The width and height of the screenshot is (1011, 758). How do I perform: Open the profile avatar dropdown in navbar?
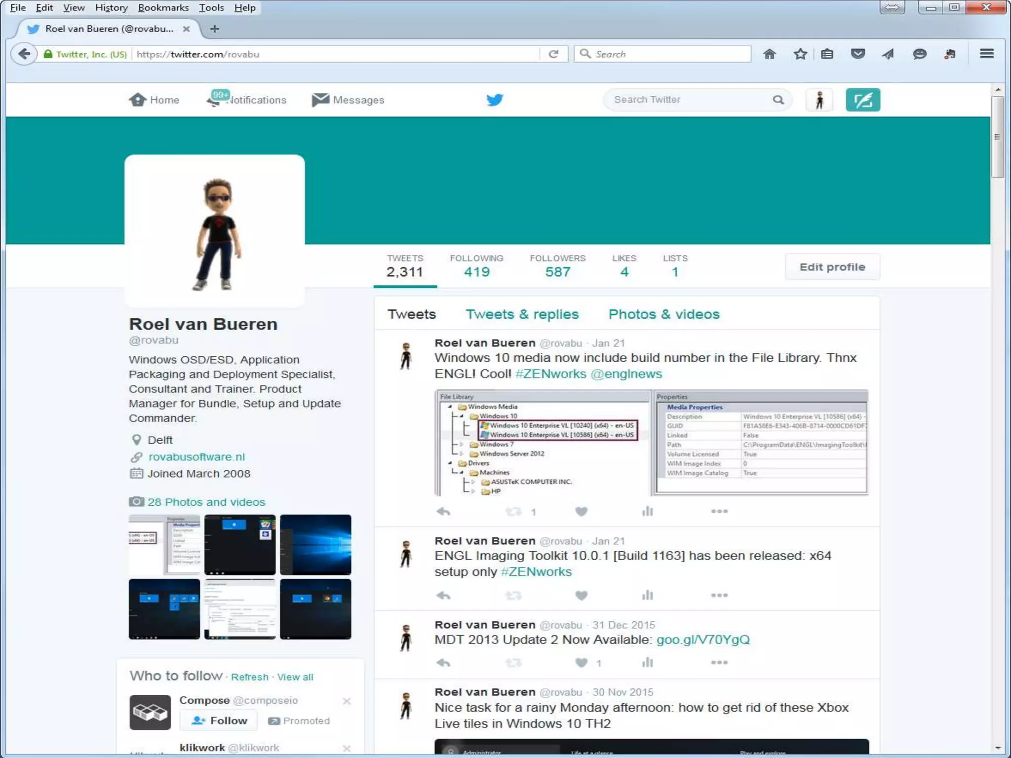click(819, 100)
